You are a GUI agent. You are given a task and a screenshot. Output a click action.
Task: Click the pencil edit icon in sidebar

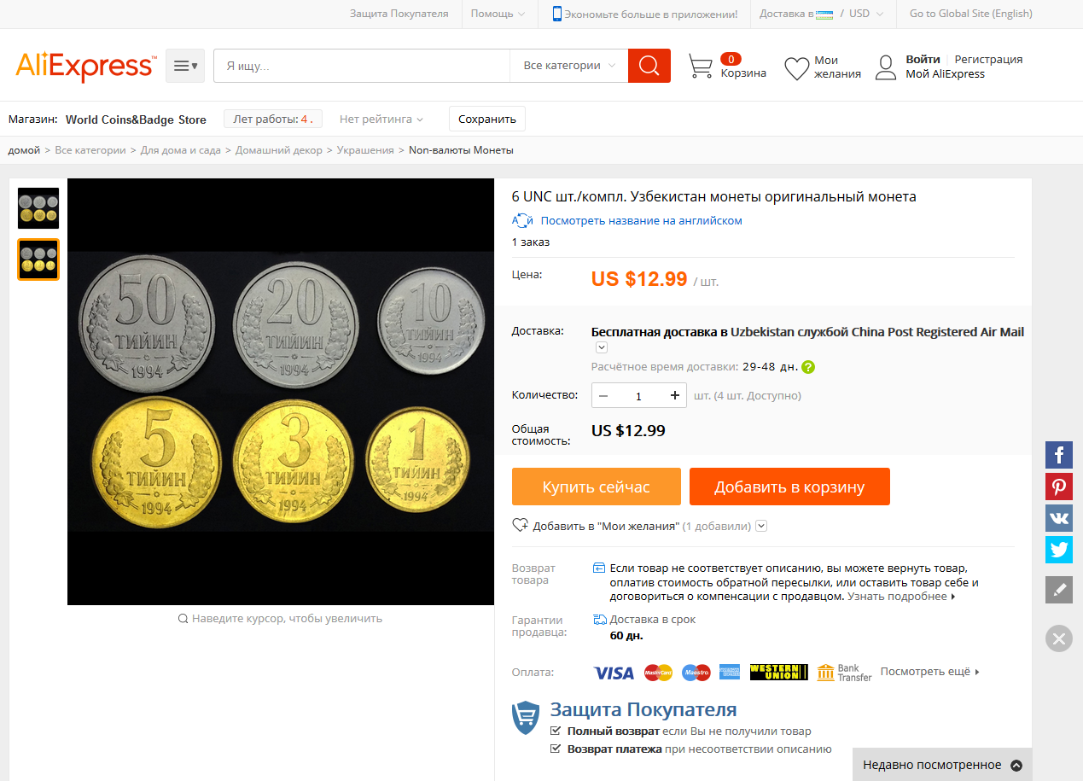coord(1058,590)
